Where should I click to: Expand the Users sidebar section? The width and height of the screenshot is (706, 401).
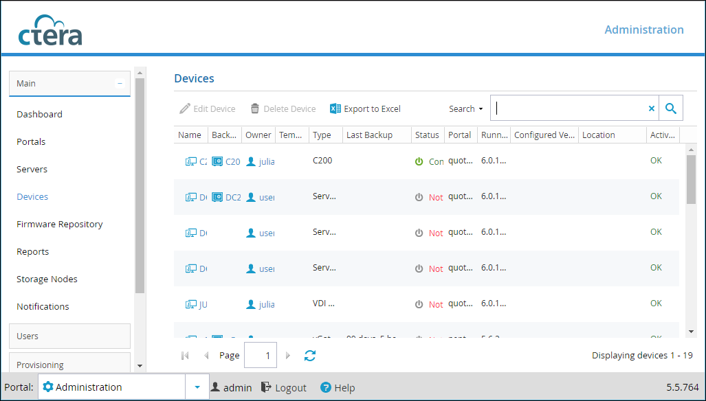[70, 336]
